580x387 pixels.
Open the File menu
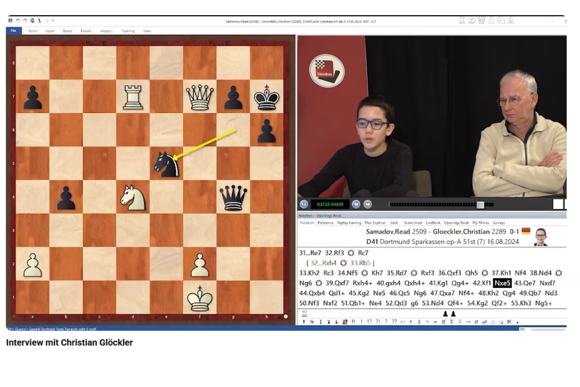coord(13,31)
